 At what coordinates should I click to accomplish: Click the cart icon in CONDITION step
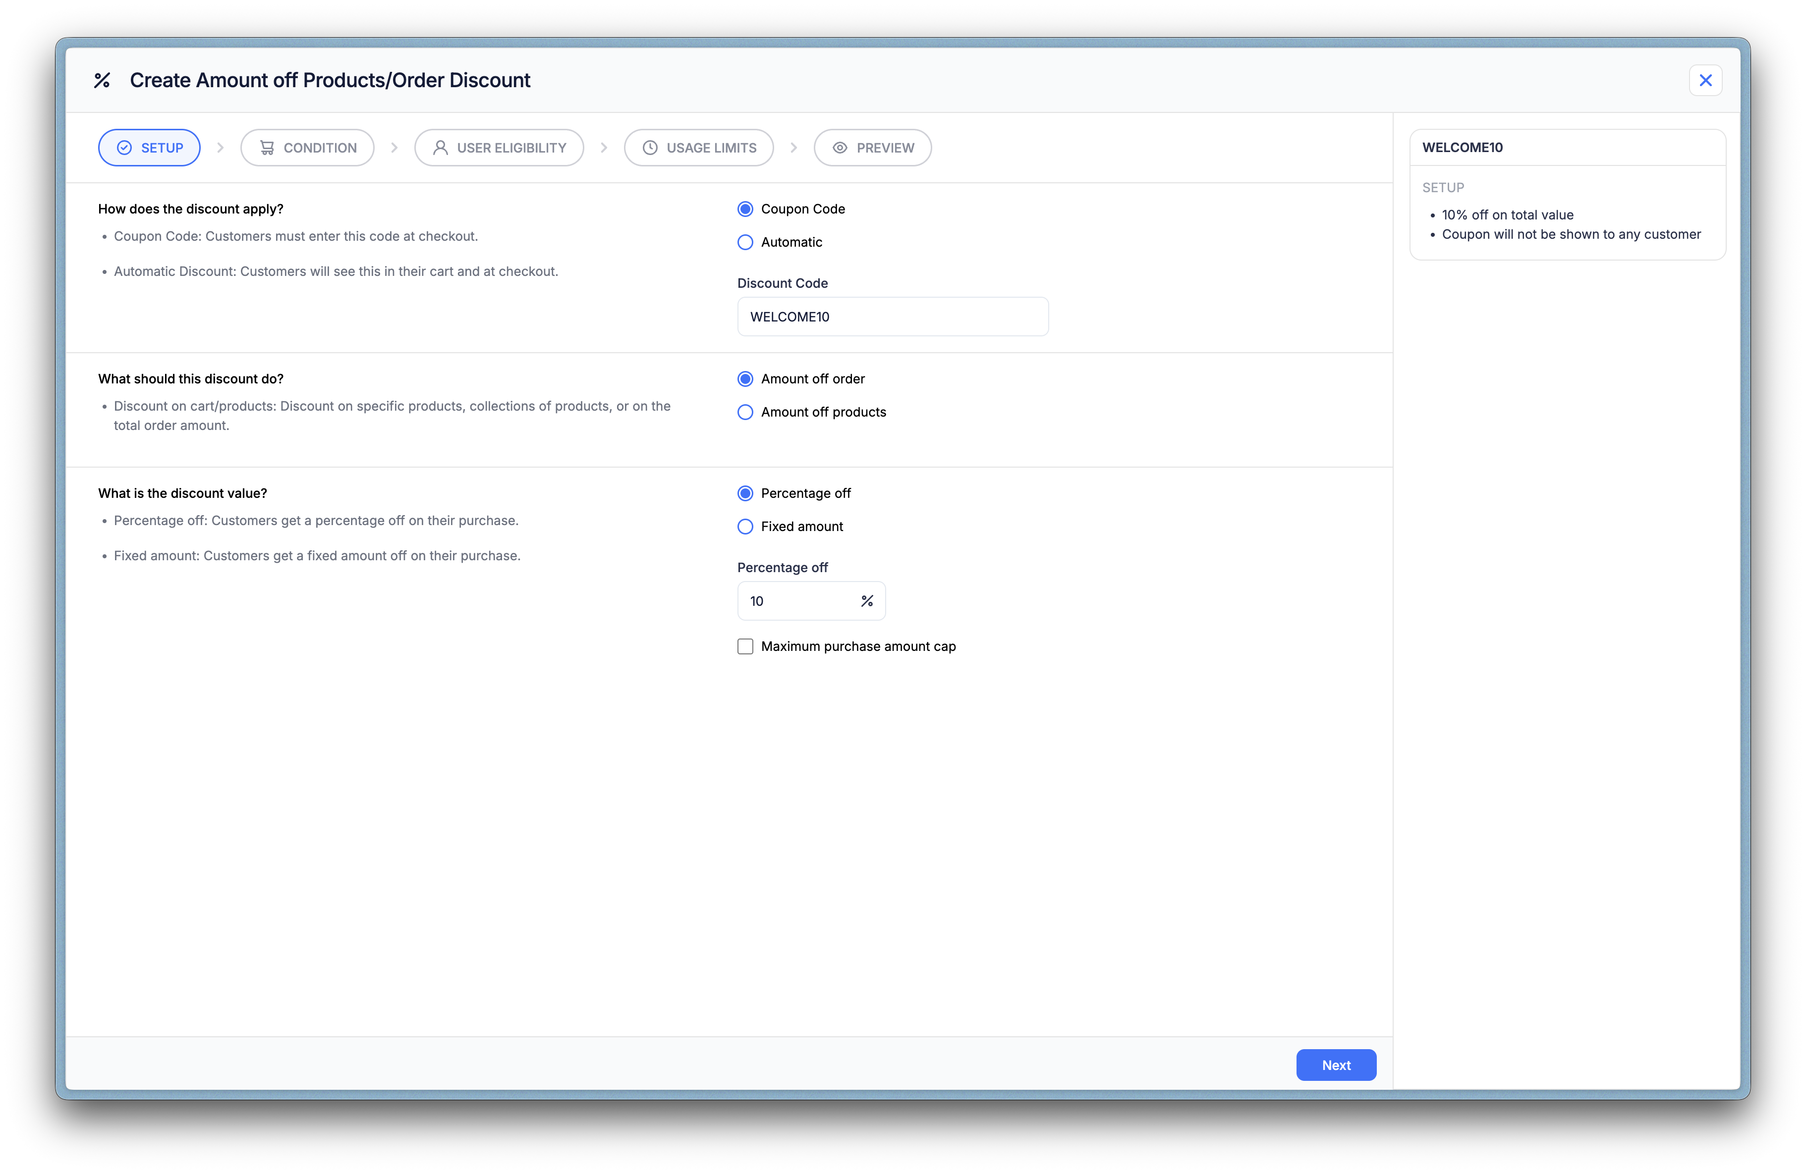click(x=267, y=148)
